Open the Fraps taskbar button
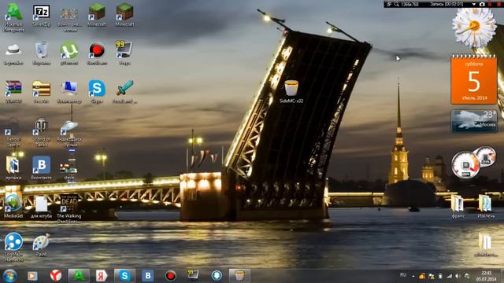 point(194,275)
